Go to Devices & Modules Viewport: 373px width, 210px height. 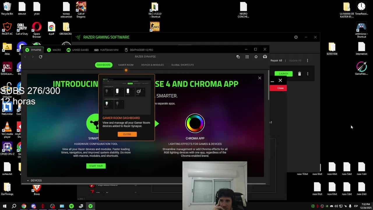point(152,65)
